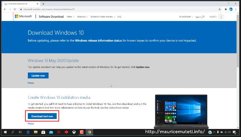
Task: Click the Software Download heading link
Action: 51,17
